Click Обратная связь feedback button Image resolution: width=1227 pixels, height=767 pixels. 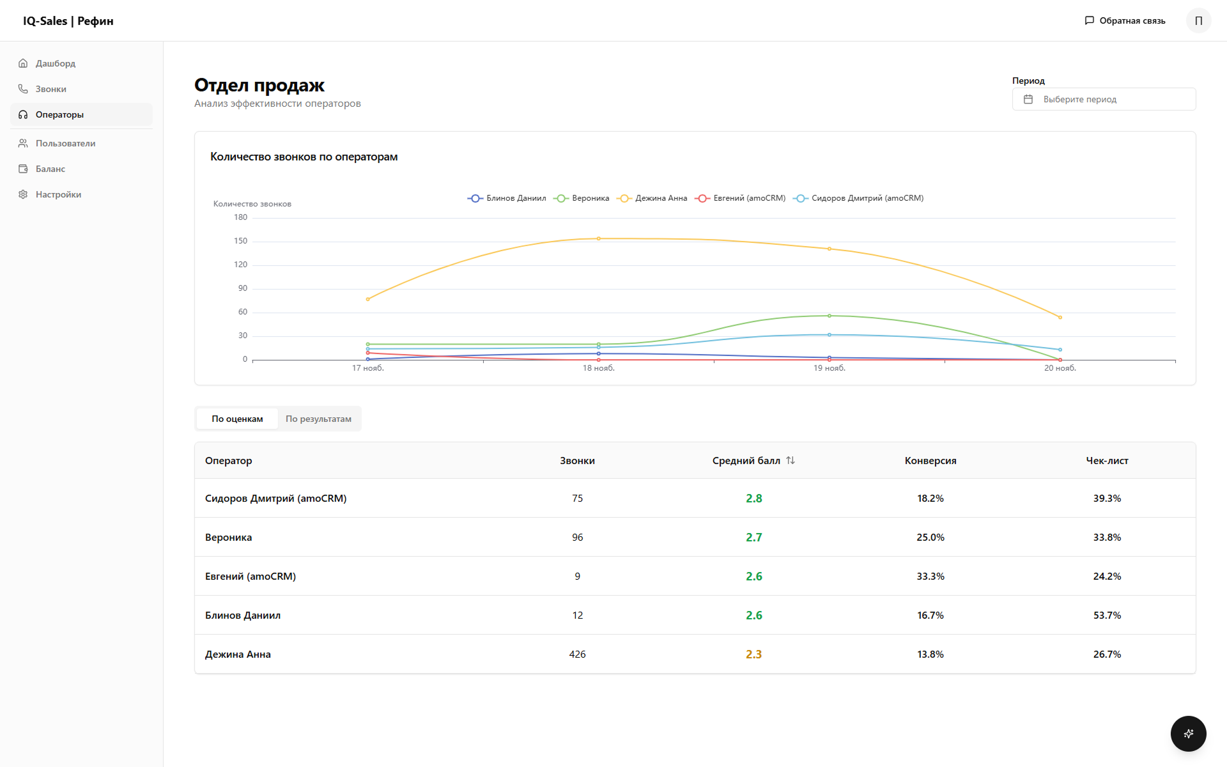1125,20
